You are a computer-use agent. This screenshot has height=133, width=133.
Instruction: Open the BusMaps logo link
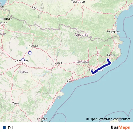[120, 127]
